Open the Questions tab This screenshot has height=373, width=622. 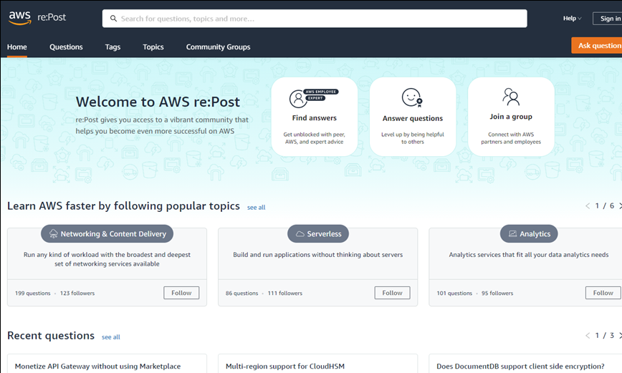click(66, 47)
